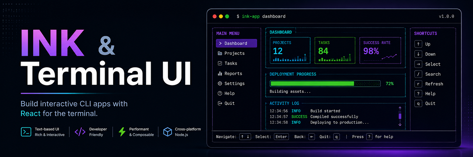
Task: Click the activity log scroll-up arrow
Action: coord(400,109)
